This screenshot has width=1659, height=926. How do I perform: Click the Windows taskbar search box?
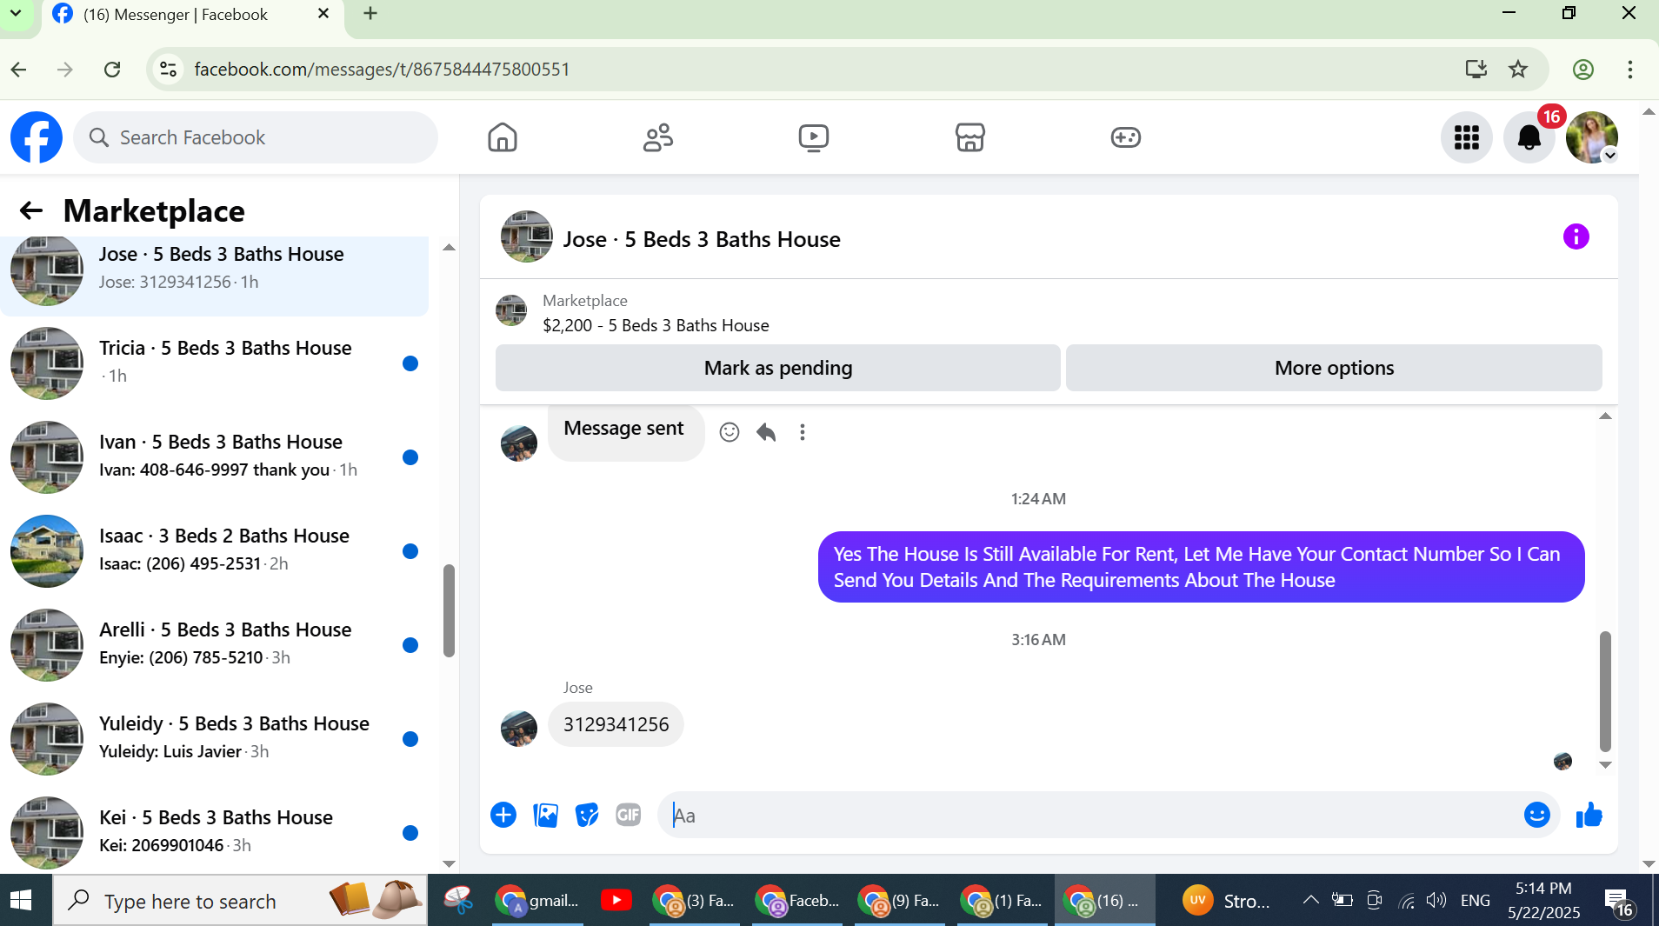tap(241, 901)
